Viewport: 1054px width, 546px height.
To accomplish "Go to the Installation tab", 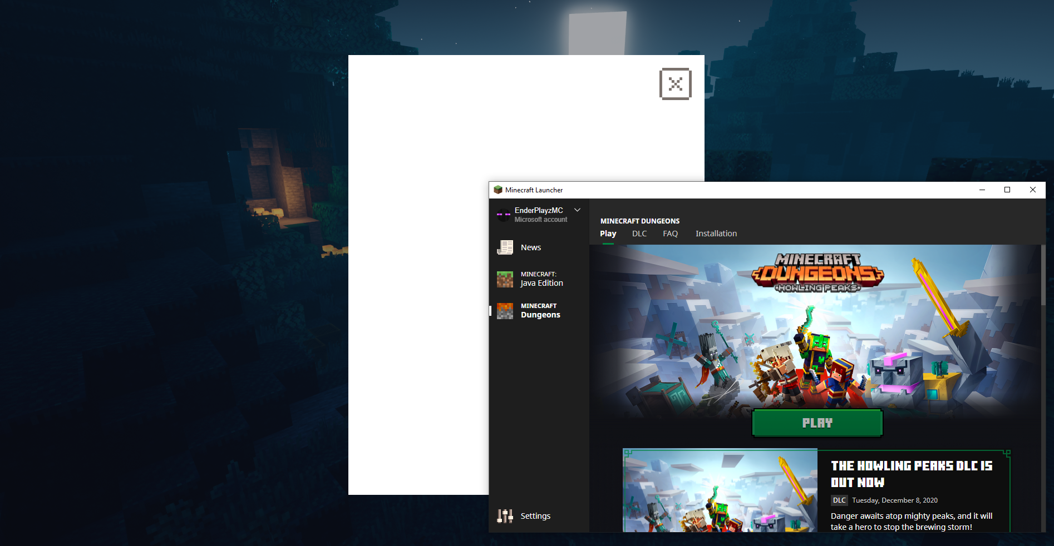I will point(716,234).
